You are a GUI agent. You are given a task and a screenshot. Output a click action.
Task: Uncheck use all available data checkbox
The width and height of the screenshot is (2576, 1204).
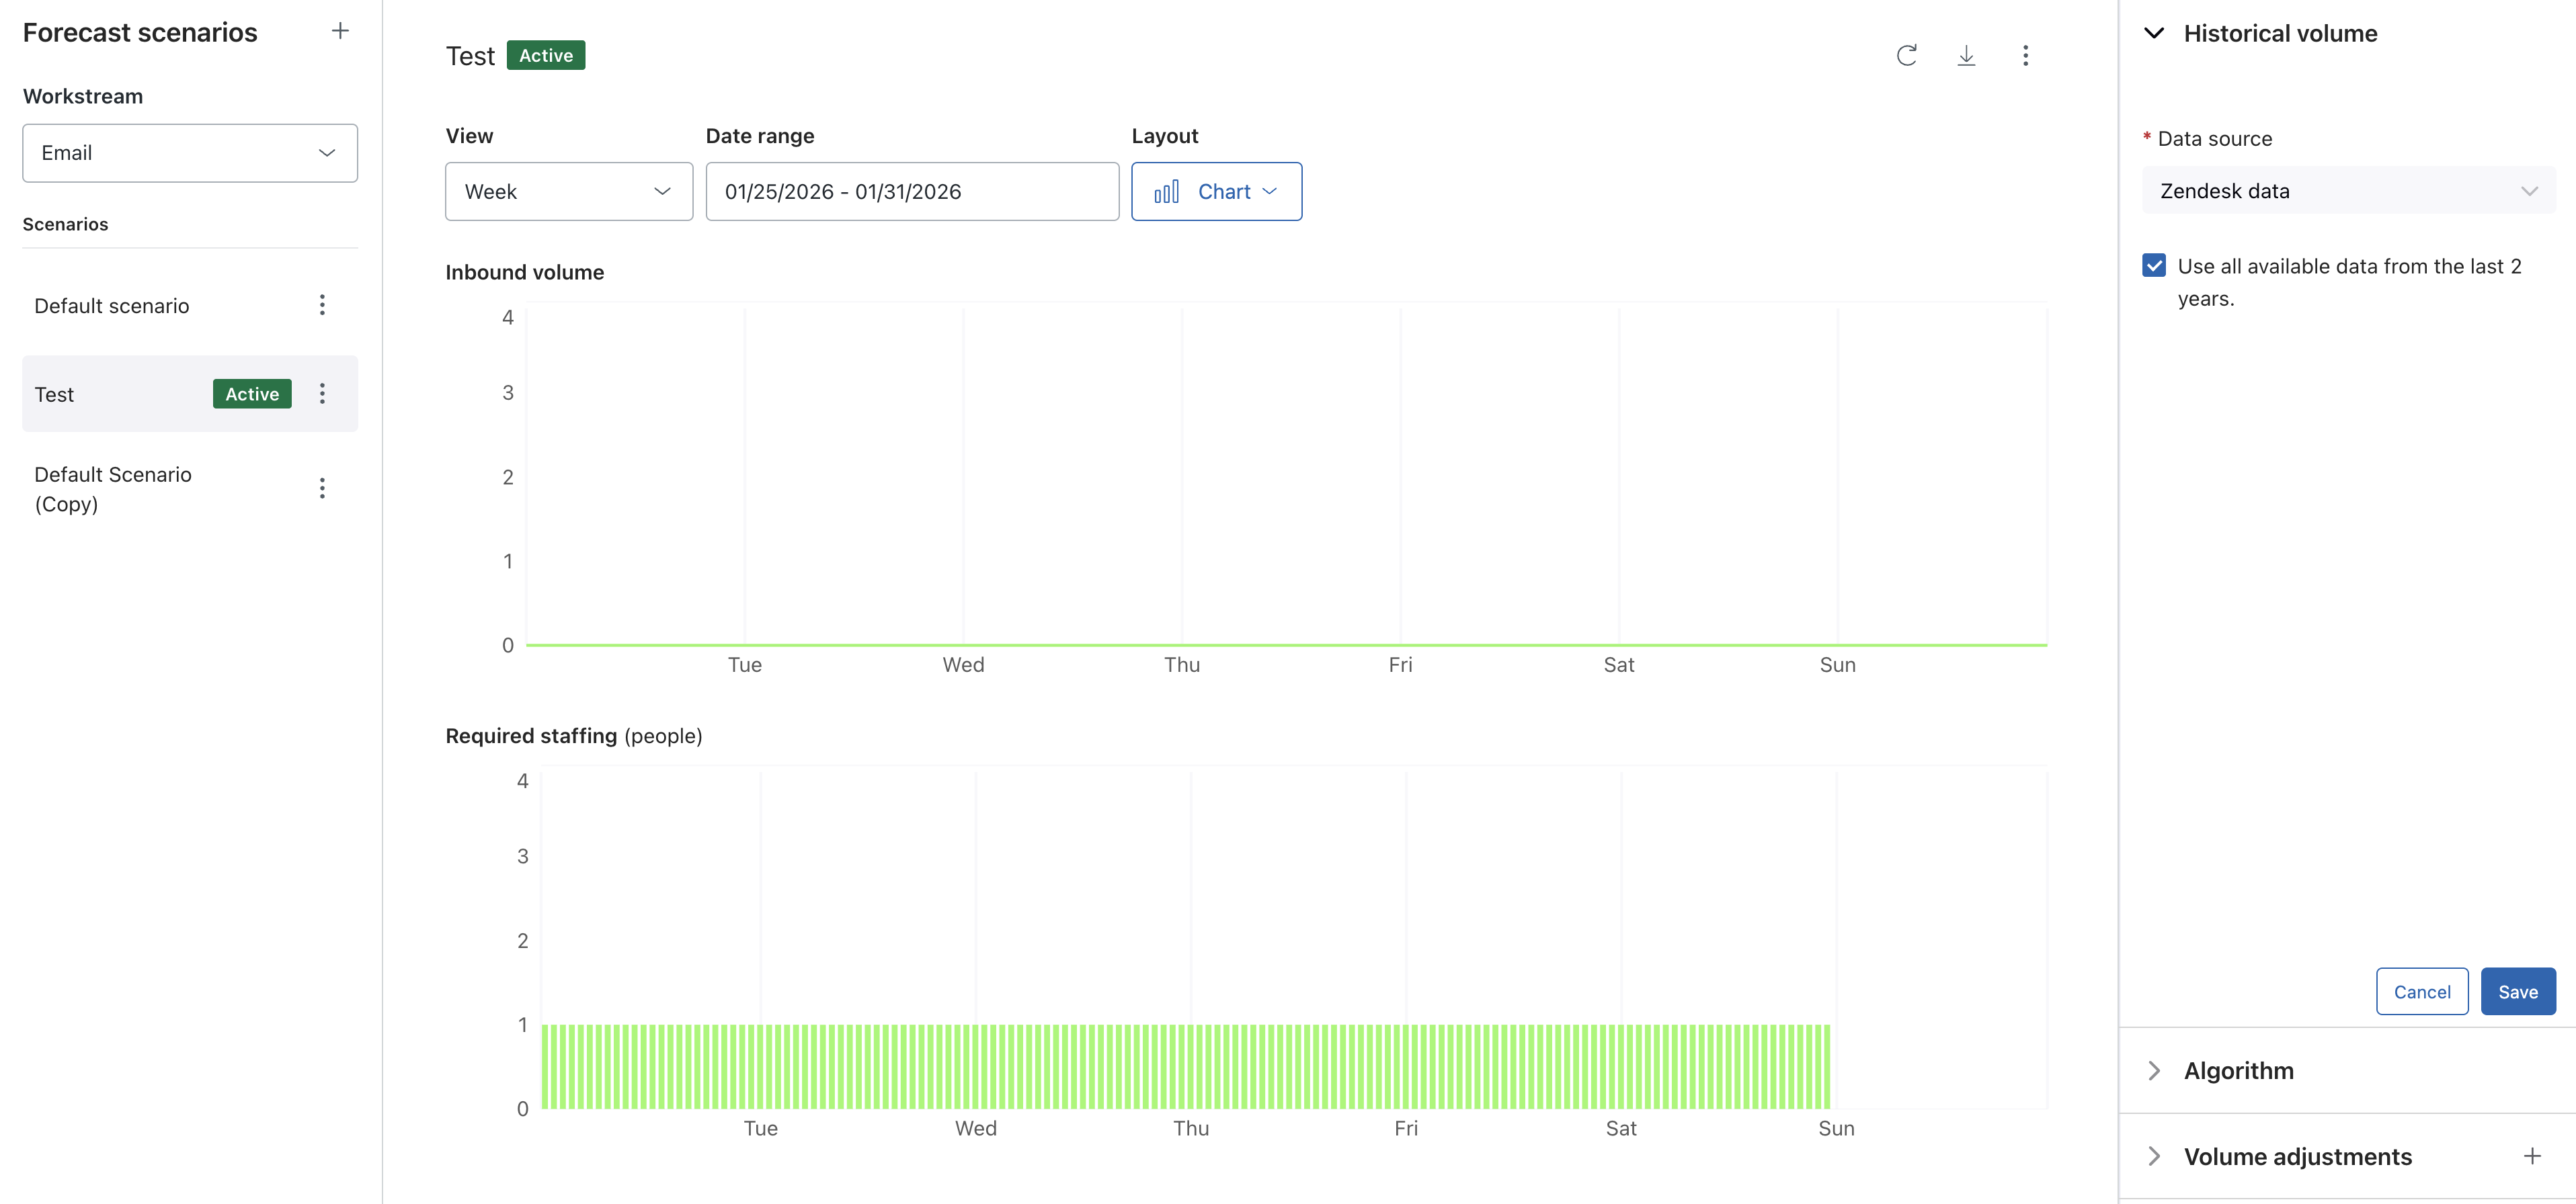tap(2154, 266)
